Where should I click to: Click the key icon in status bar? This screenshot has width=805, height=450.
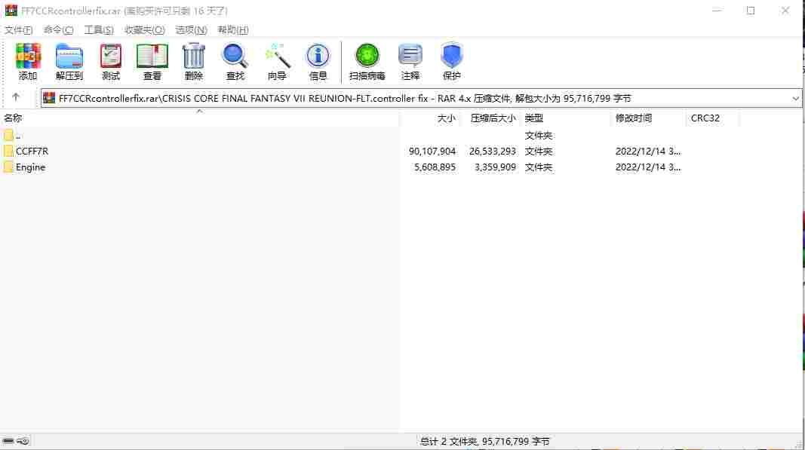(x=23, y=441)
